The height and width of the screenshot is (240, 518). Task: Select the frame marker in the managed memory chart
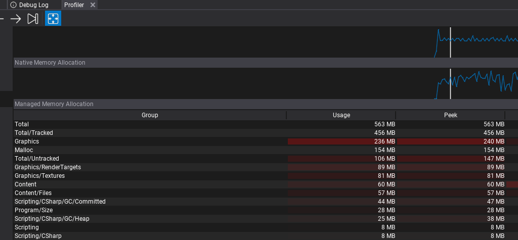(x=450, y=83)
